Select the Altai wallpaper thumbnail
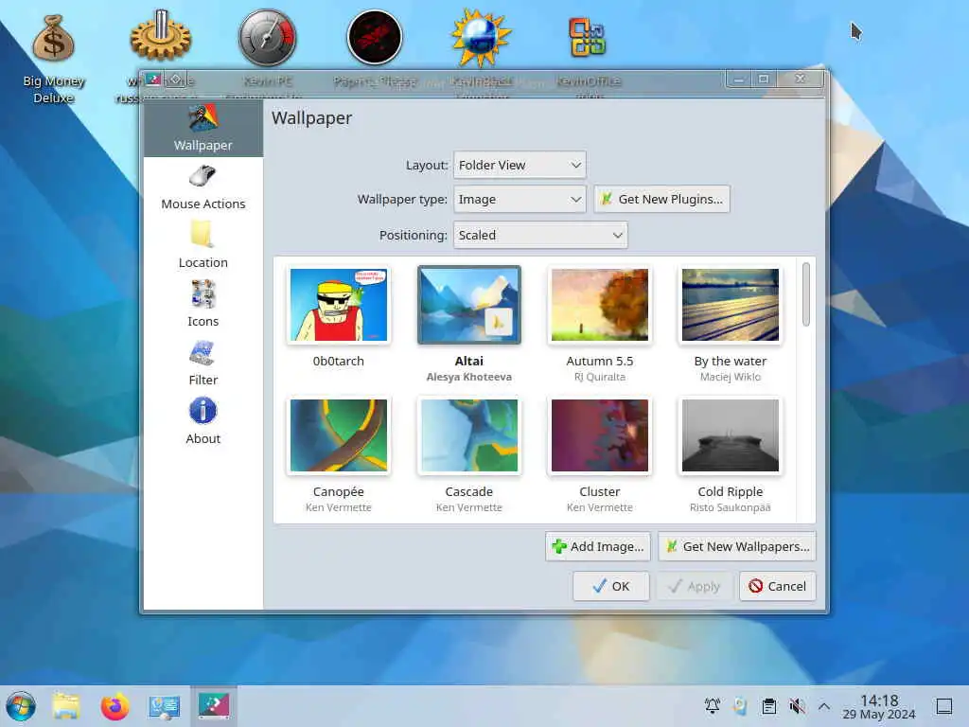 tap(469, 305)
